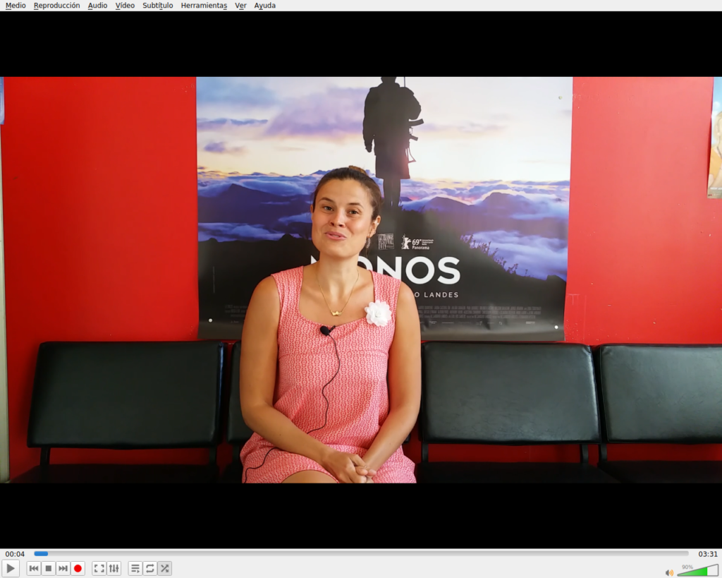Toggle the loop repeat mode

(149, 569)
